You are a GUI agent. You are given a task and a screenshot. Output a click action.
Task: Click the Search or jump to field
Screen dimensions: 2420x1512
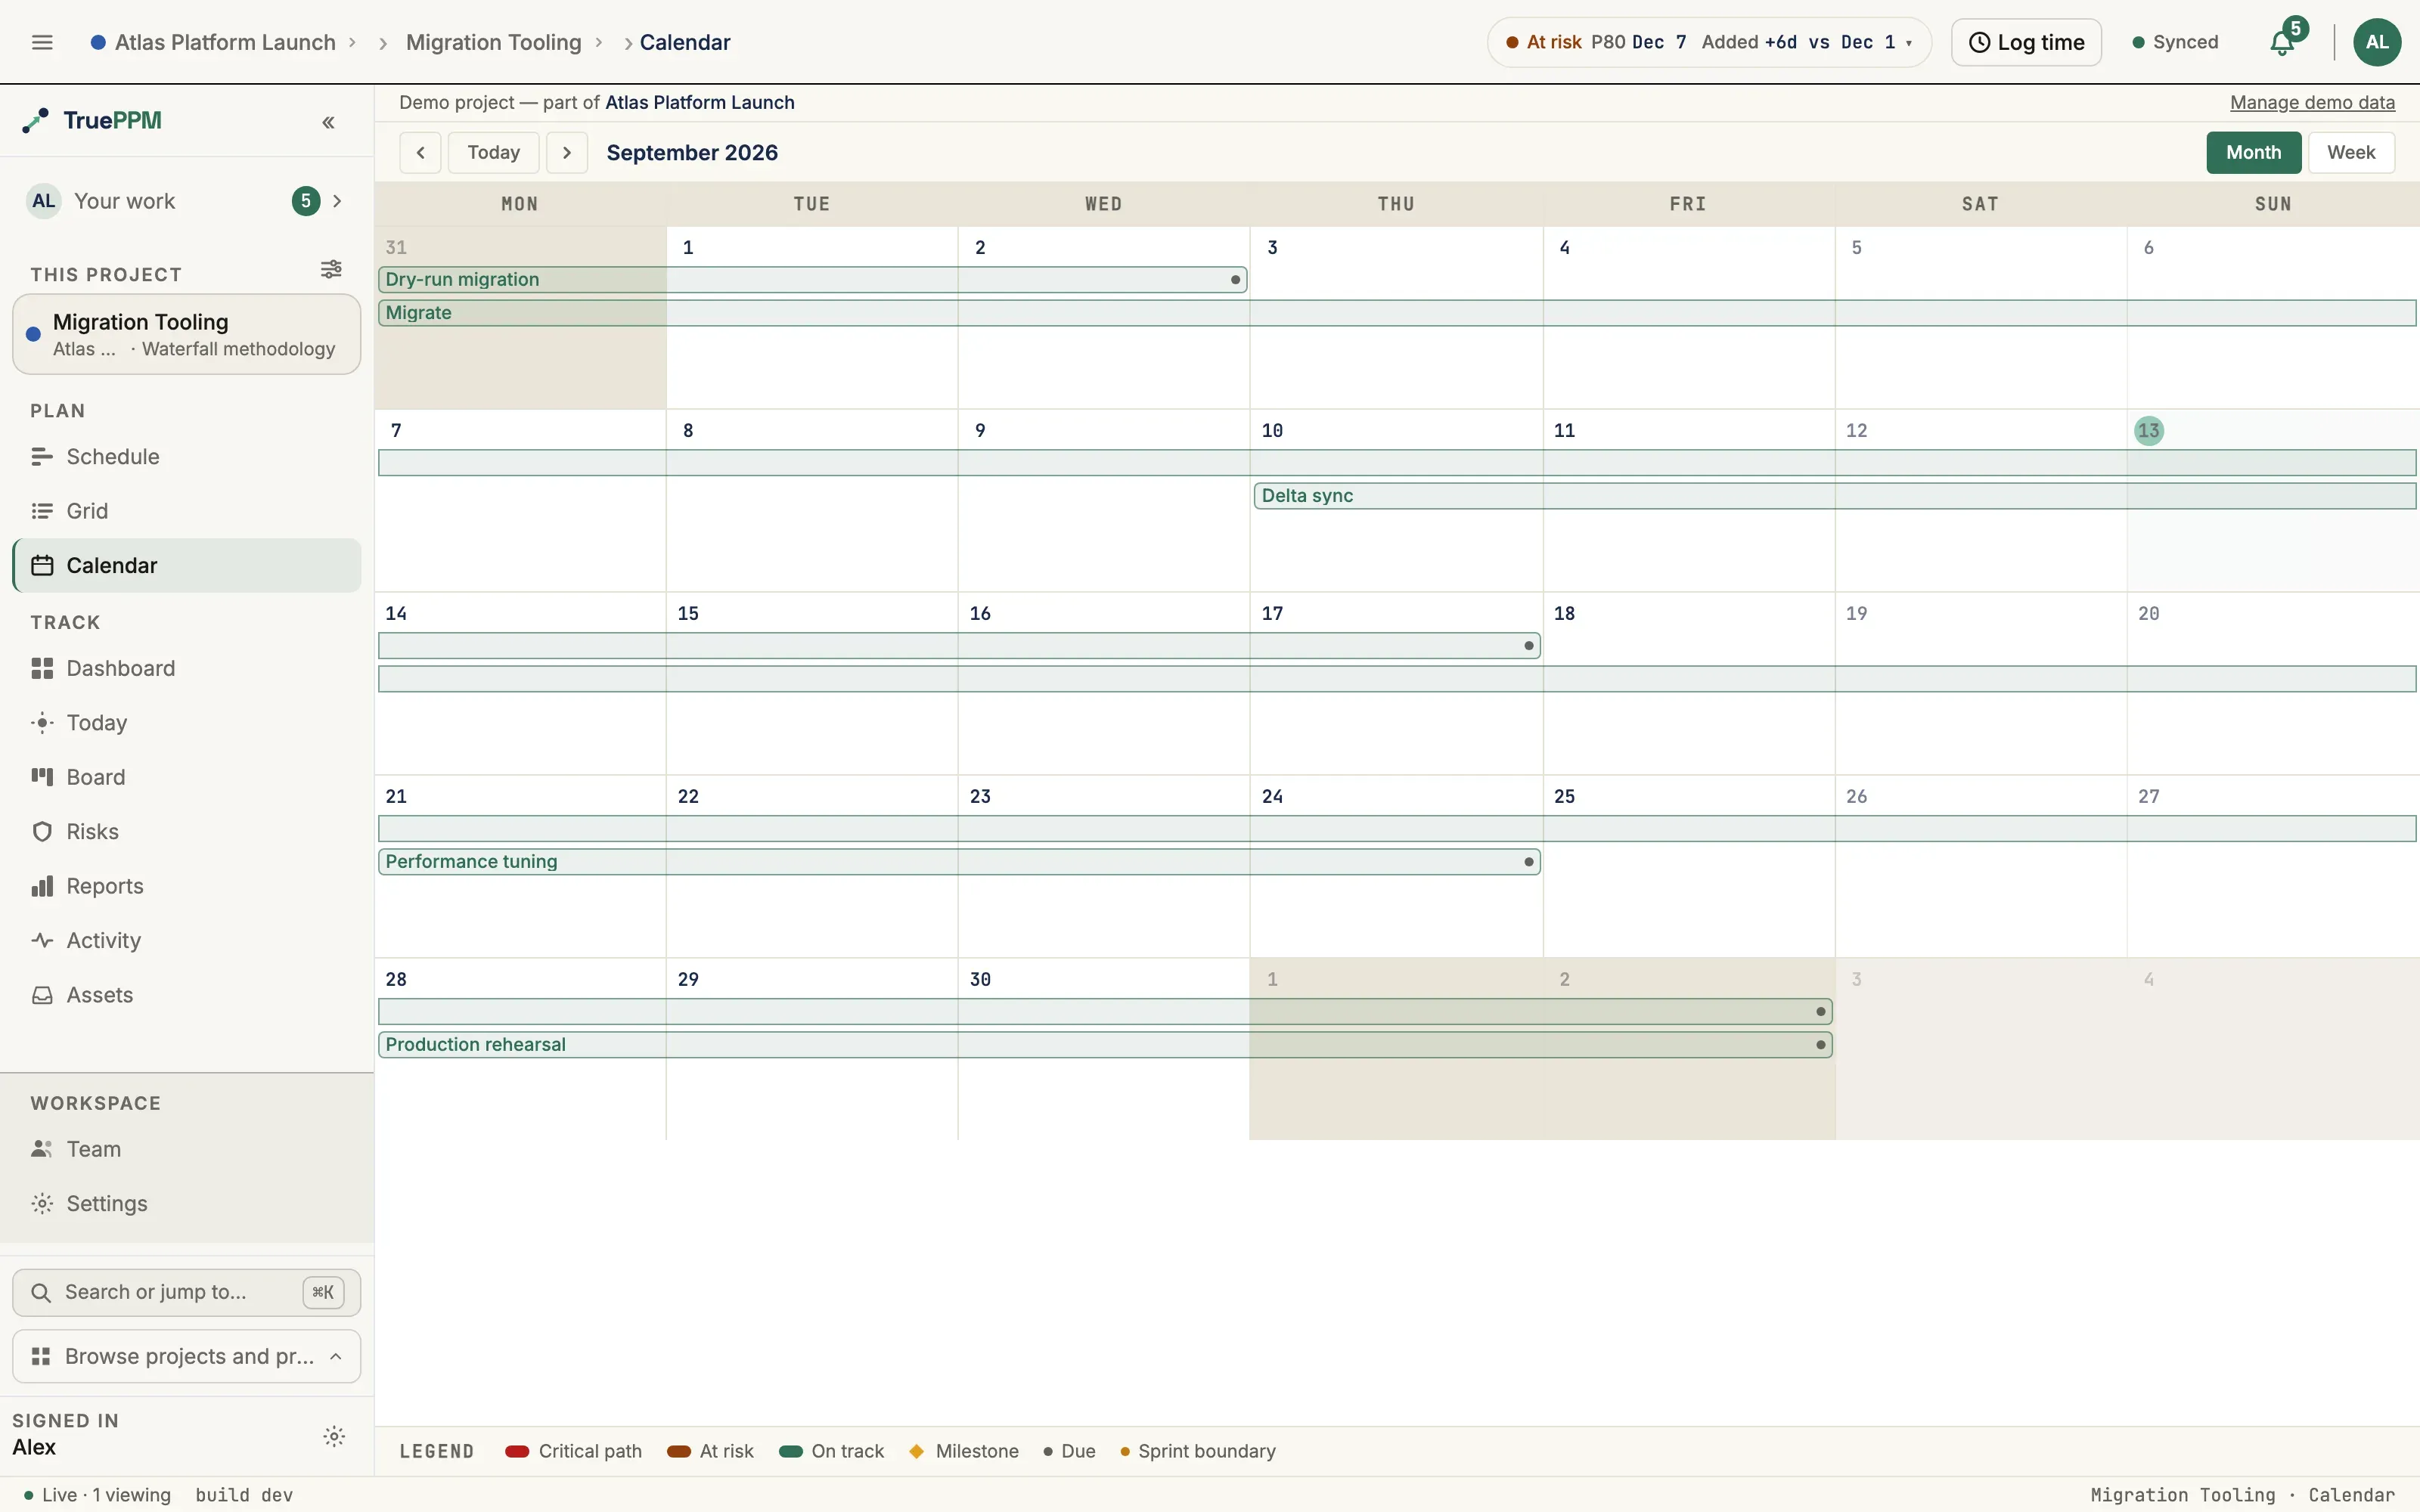(x=187, y=1292)
